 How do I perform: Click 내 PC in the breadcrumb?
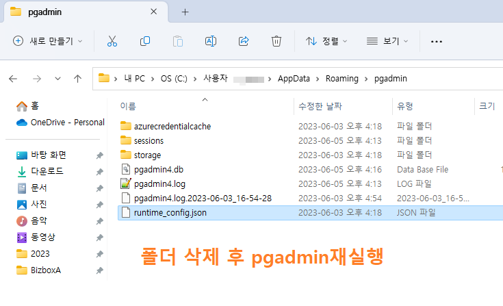[x=134, y=79]
